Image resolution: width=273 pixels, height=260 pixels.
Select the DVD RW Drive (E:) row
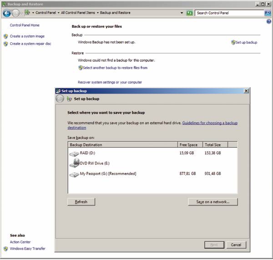152,163
